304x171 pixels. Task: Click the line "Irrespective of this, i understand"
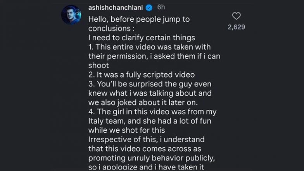146,139
